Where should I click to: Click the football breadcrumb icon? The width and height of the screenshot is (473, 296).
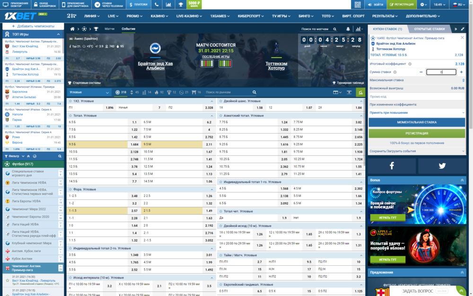(x=84, y=29)
